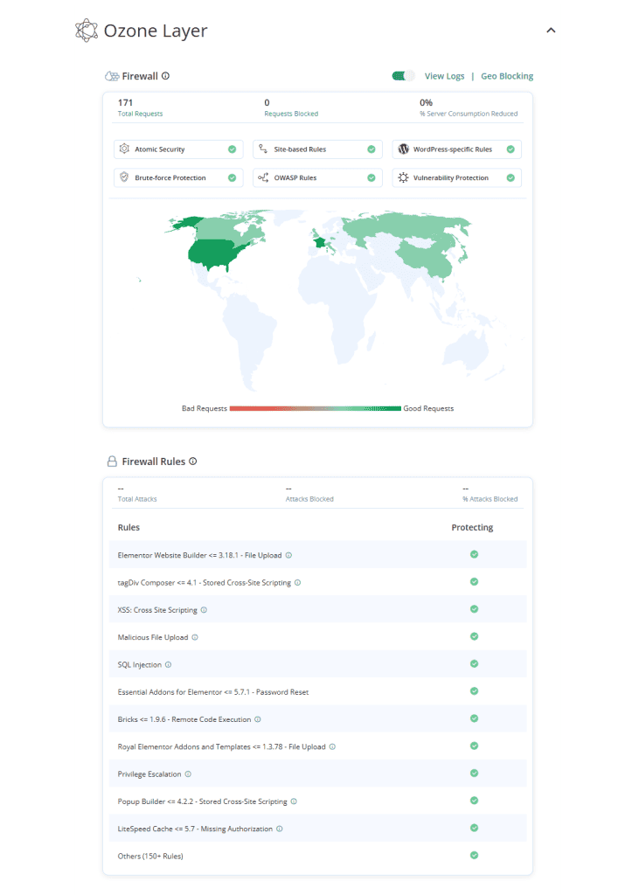Click the Vulnerability Protection bug icon

[403, 177]
